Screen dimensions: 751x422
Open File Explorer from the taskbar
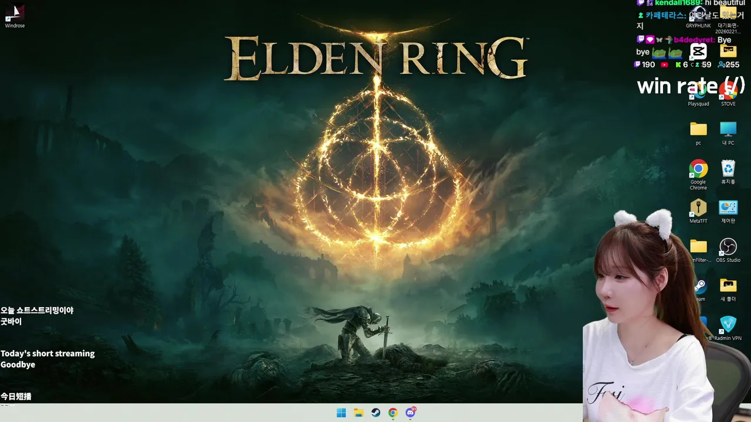click(x=358, y=413)
